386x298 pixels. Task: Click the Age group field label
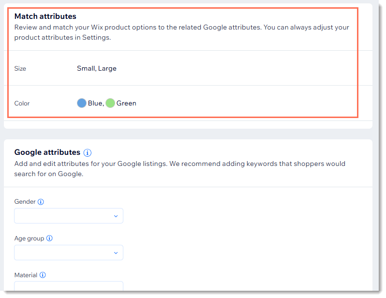click(x=30, y=238)
